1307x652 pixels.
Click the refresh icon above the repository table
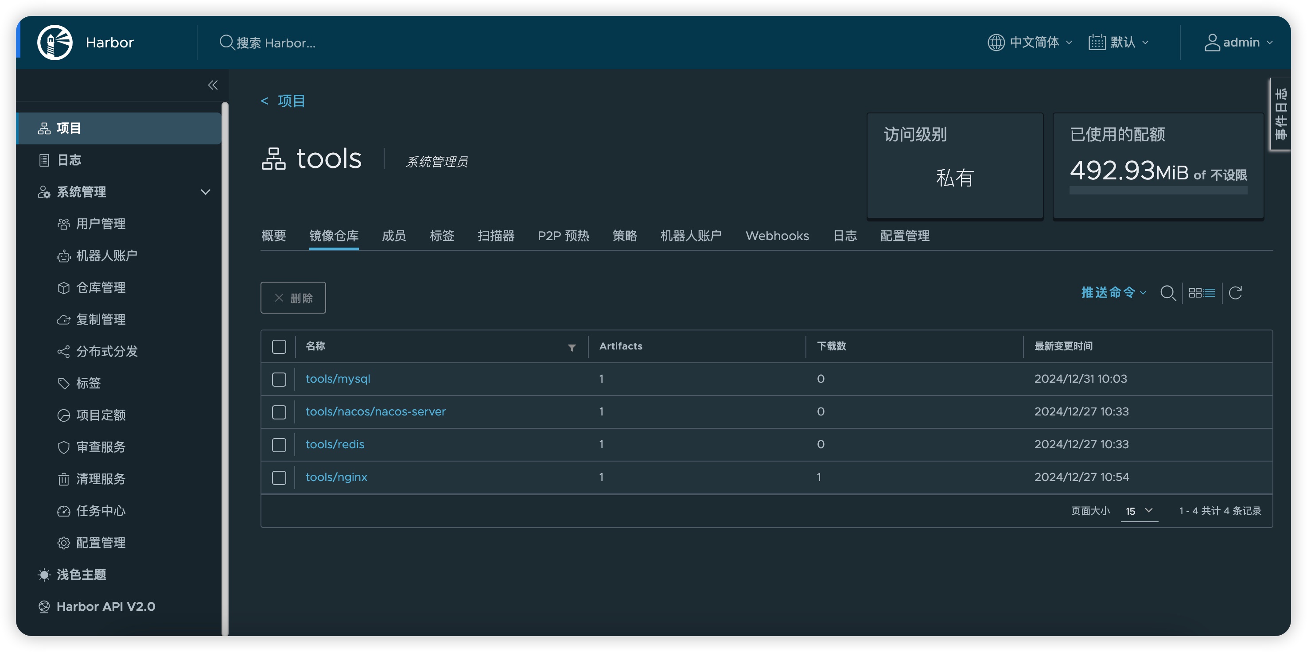coord(1236,293)
